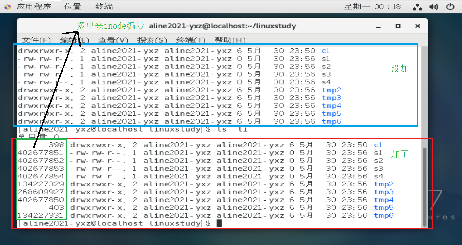Minimize the terminal window
Screen dimensions: 462x245
pos(378,26)
